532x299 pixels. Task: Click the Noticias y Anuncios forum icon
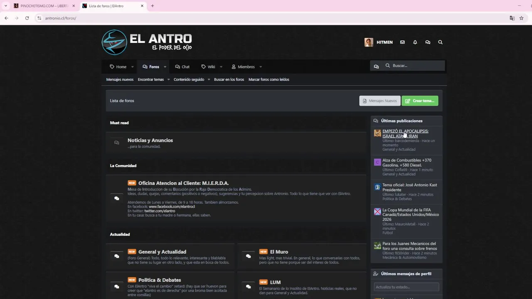pos(117,143)
